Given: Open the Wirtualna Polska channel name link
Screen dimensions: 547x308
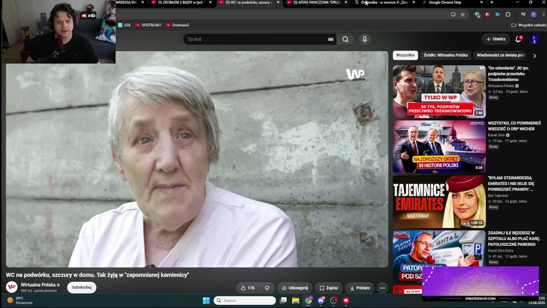Looking at the screenshot, I should point(38,285).
